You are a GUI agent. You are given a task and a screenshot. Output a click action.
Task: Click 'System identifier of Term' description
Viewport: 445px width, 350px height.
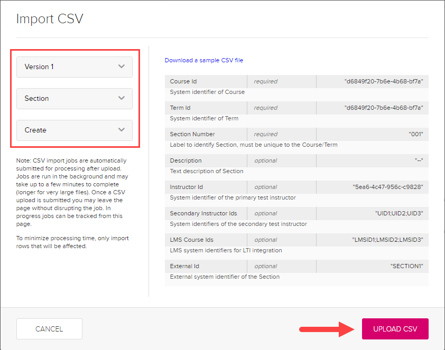click(204, 118)
